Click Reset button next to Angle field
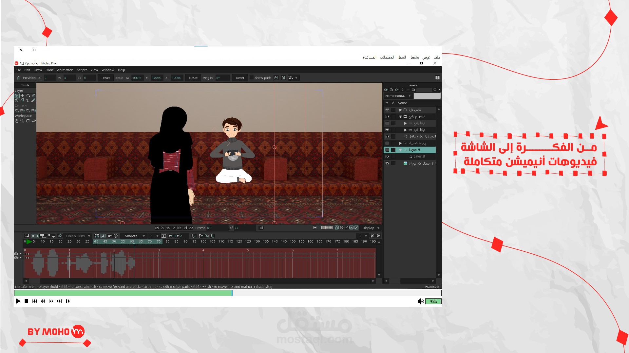 [x=240, y=78]
